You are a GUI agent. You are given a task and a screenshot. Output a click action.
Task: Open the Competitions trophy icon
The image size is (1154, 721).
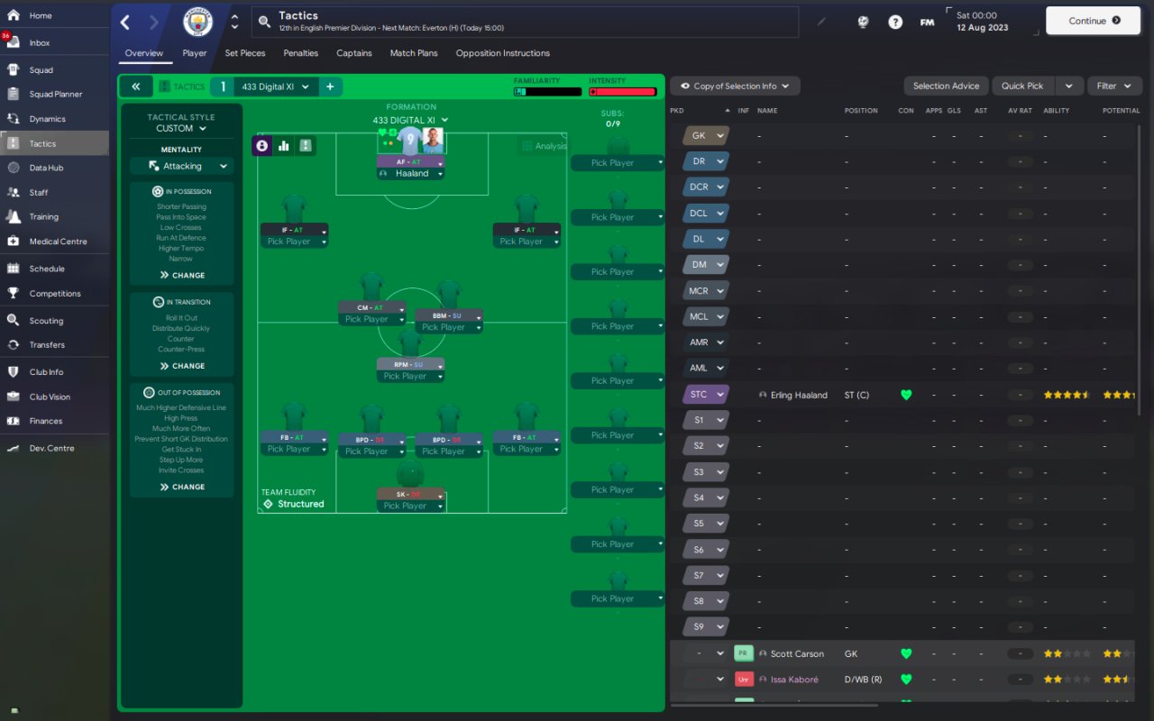point(14,293)
